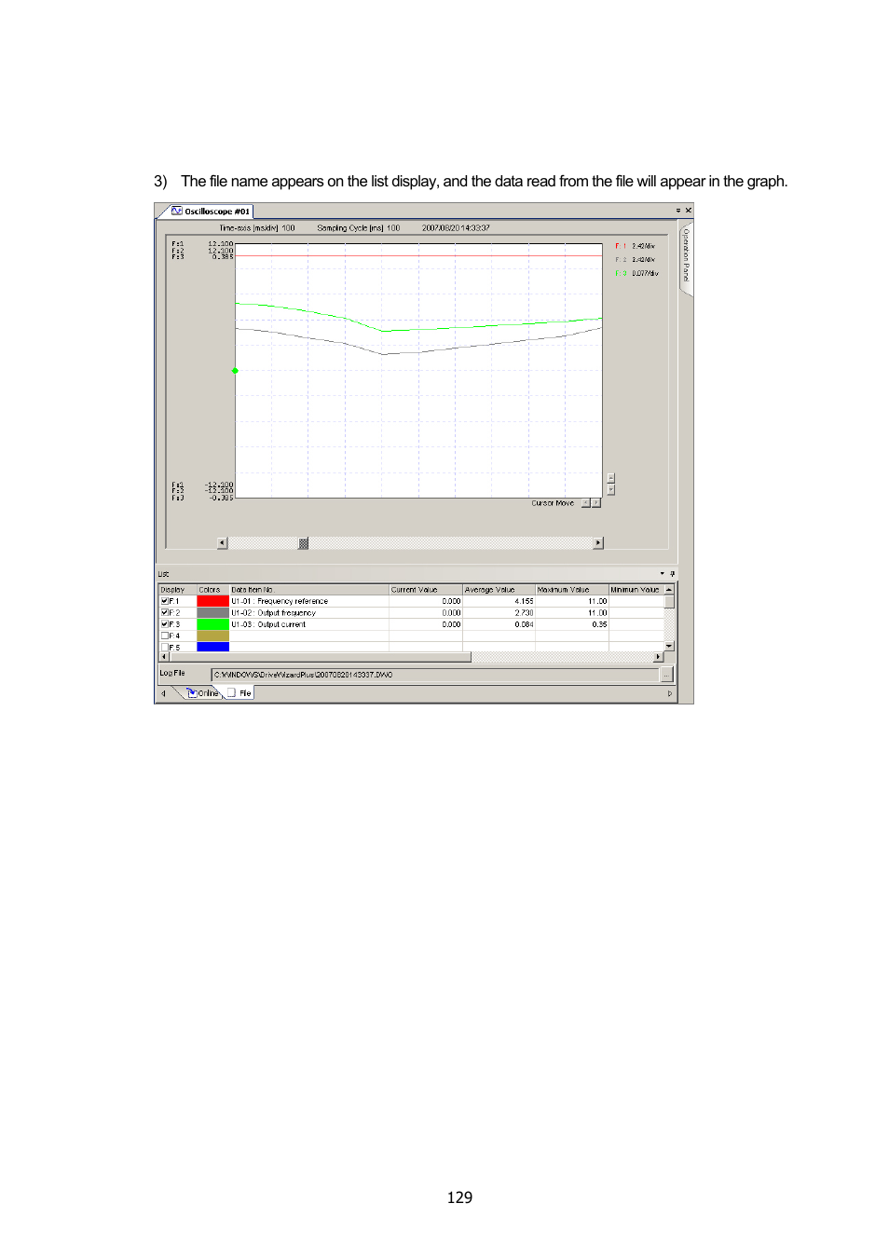Click the graph time scrollbar thumb
Image resolution: width=889 pixels, height=1258 pixels.
(x=304, y=543)
